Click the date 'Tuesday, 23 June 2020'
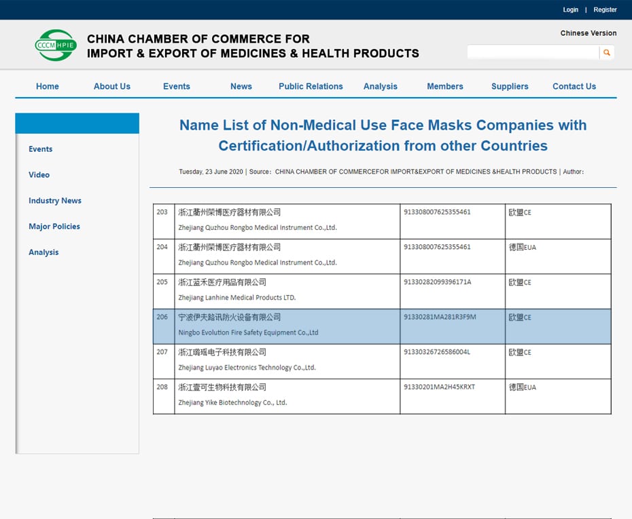Screen dimensions: 632x519 tap(211, 172)
